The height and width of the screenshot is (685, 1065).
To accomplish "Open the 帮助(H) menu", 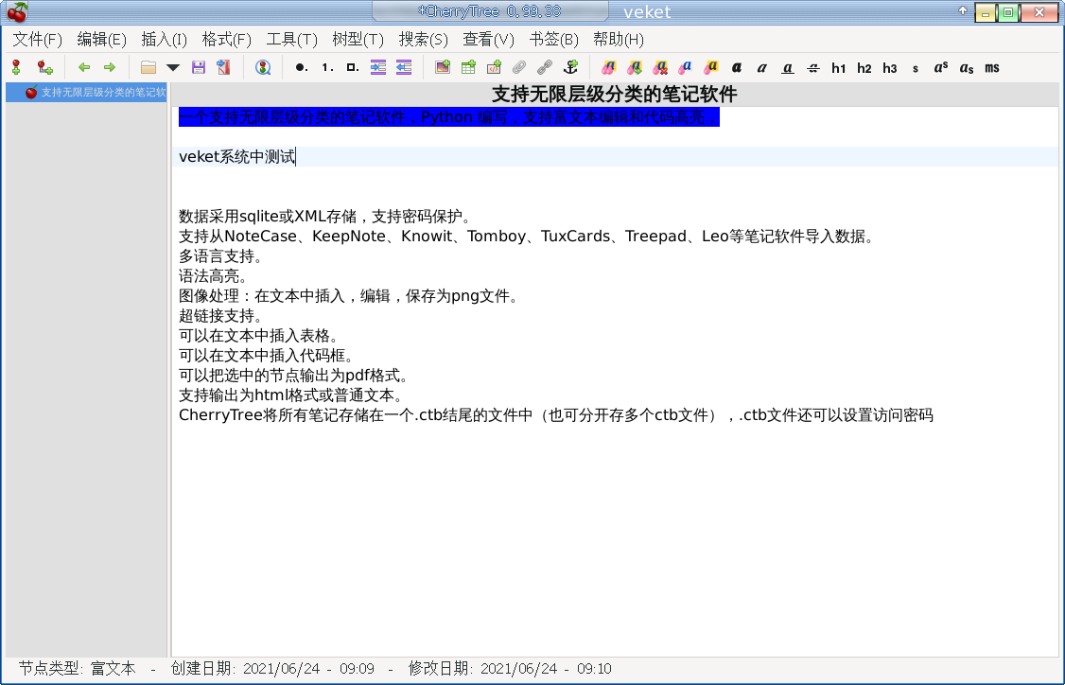I will 618,40.
